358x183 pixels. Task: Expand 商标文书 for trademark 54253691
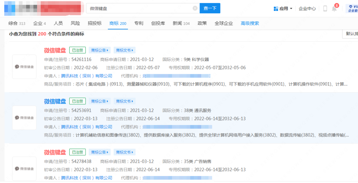coord(124,101)
